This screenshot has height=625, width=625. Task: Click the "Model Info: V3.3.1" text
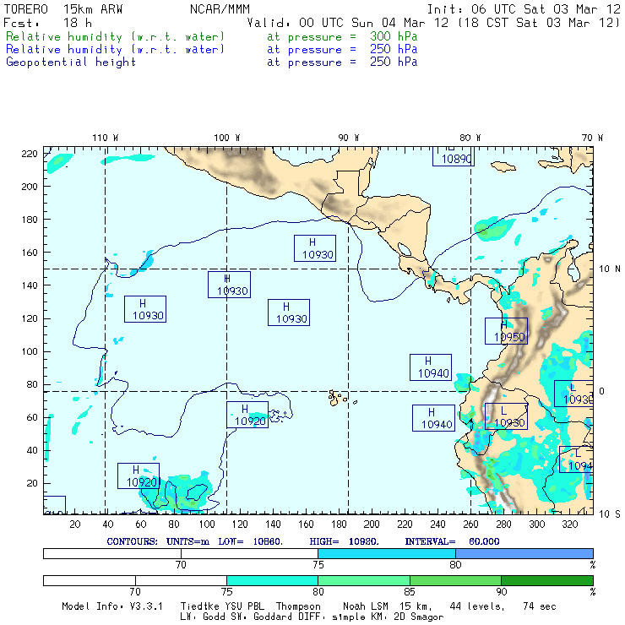pos(112,606)
